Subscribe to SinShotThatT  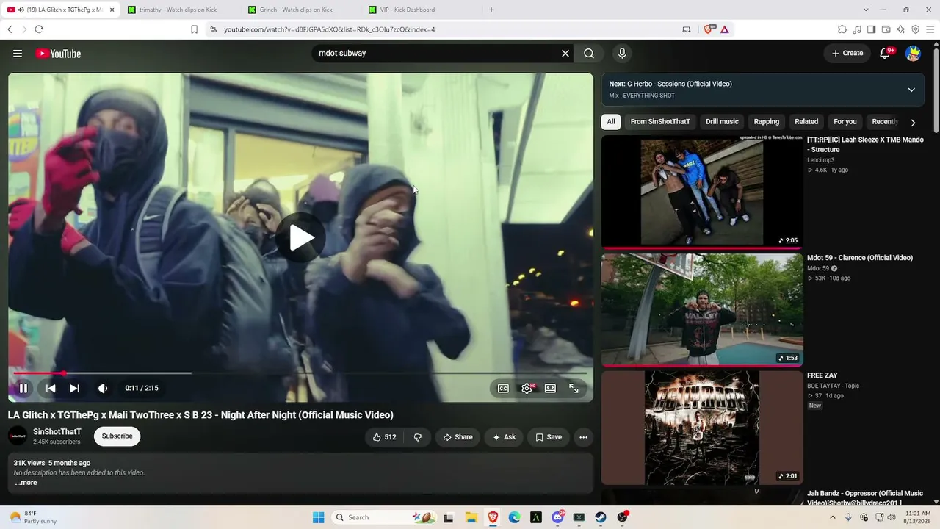pyautogui.click(x=117, y=436)
